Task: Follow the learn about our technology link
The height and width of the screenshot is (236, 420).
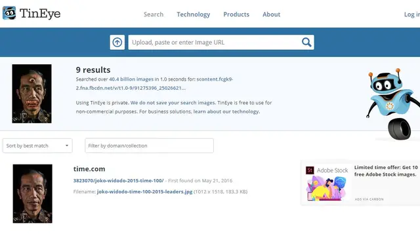Action: (226, 111)
